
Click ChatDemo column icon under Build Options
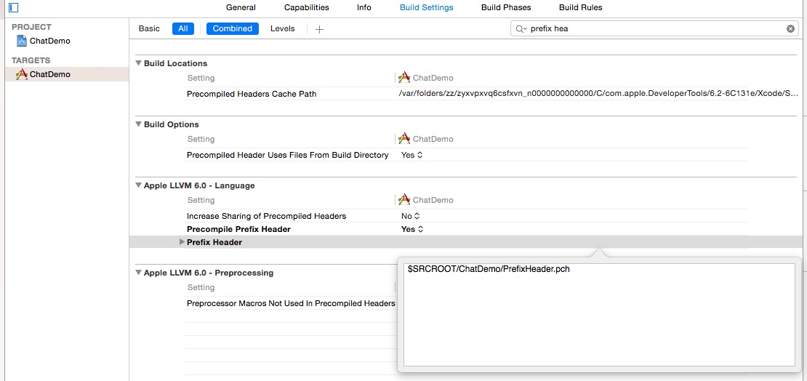click(404, 139)
